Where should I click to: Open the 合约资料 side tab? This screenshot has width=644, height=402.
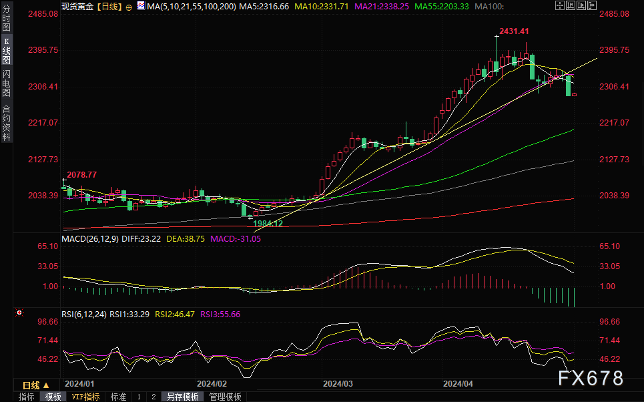pos(7,123)
